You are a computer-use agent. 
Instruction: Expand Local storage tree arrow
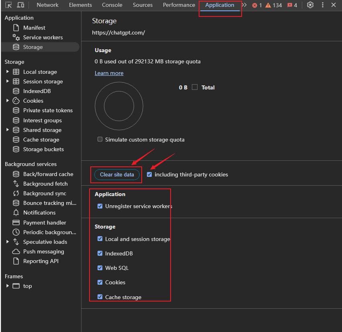8,71
